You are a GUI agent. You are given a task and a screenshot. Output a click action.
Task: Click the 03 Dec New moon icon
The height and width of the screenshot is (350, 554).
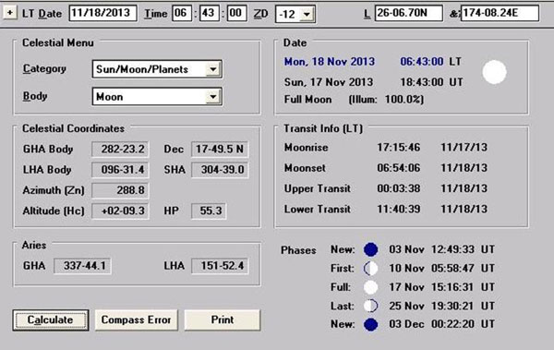click(370, 324)
